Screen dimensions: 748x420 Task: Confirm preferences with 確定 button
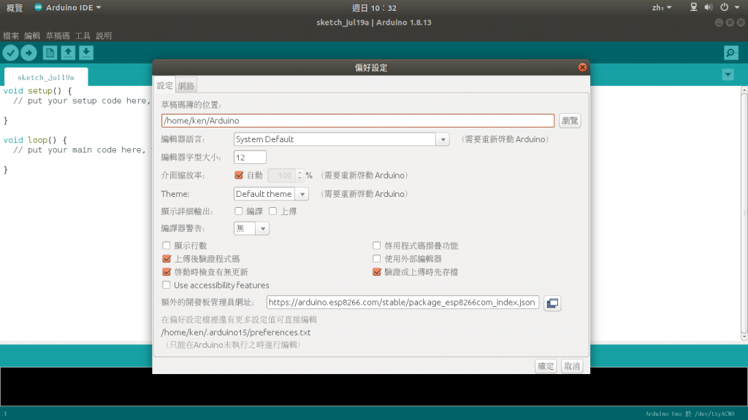[546, 366]
